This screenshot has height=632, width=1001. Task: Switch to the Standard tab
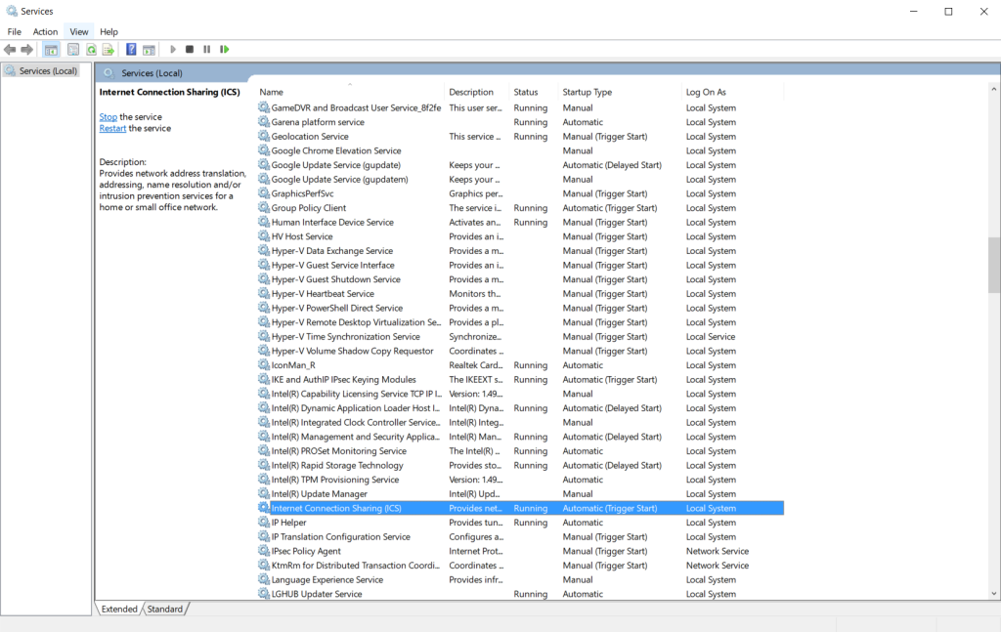(x=164, y=609)
